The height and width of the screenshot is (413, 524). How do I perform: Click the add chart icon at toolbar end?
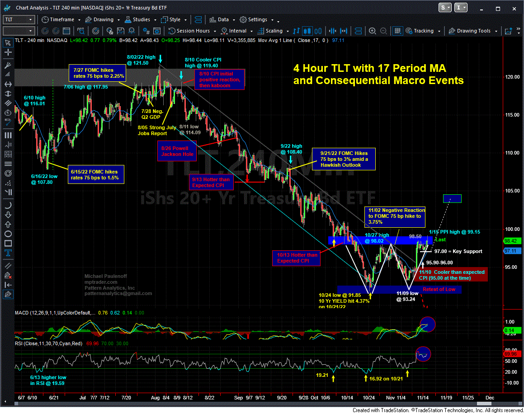click(508, 31)
